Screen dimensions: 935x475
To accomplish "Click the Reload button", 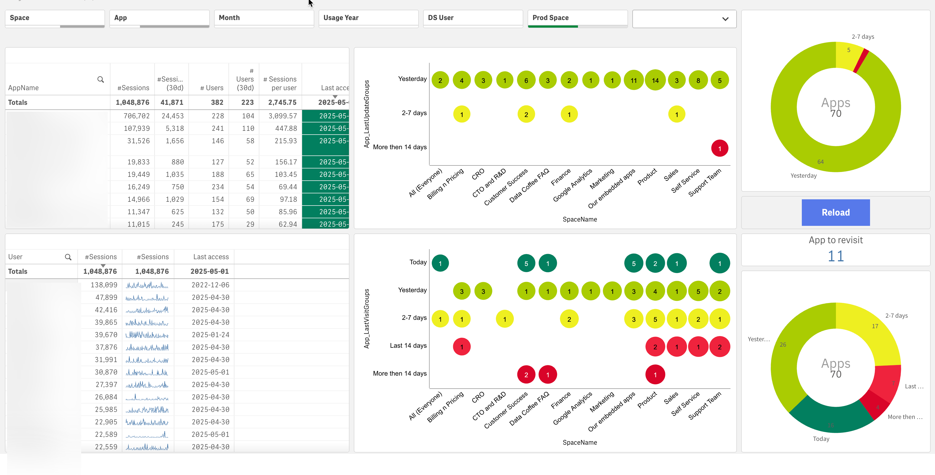I will [836, 212].
